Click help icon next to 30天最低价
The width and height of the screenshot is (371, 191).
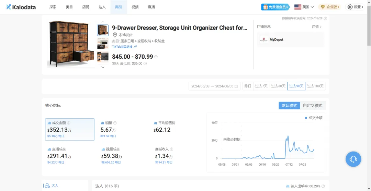pos(145,63)
